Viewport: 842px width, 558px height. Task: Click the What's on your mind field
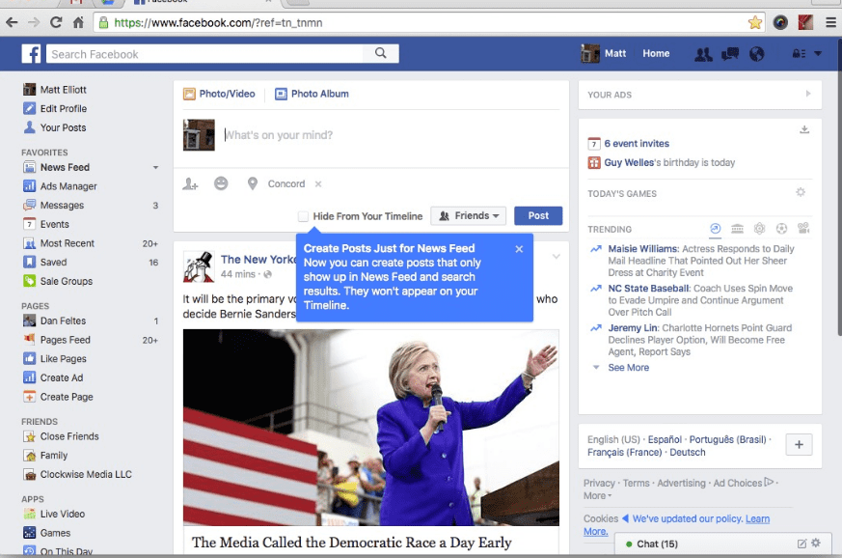click(386, 135)
